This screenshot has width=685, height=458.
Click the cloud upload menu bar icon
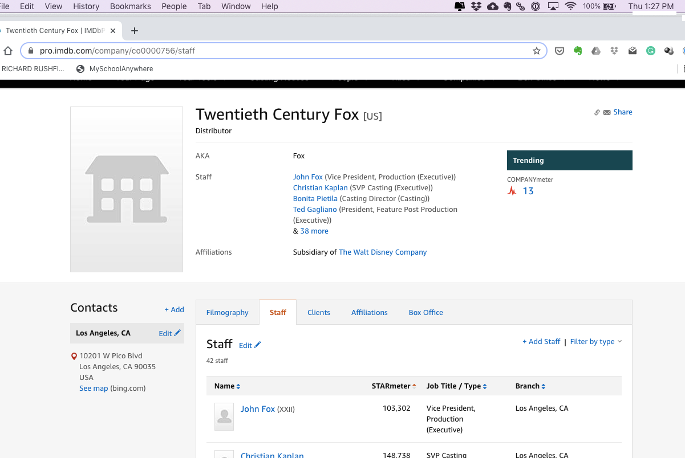(x=493, y=6)
